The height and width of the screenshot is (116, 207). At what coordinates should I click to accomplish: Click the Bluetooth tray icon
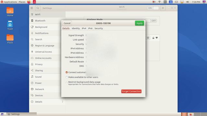(171, 2)
